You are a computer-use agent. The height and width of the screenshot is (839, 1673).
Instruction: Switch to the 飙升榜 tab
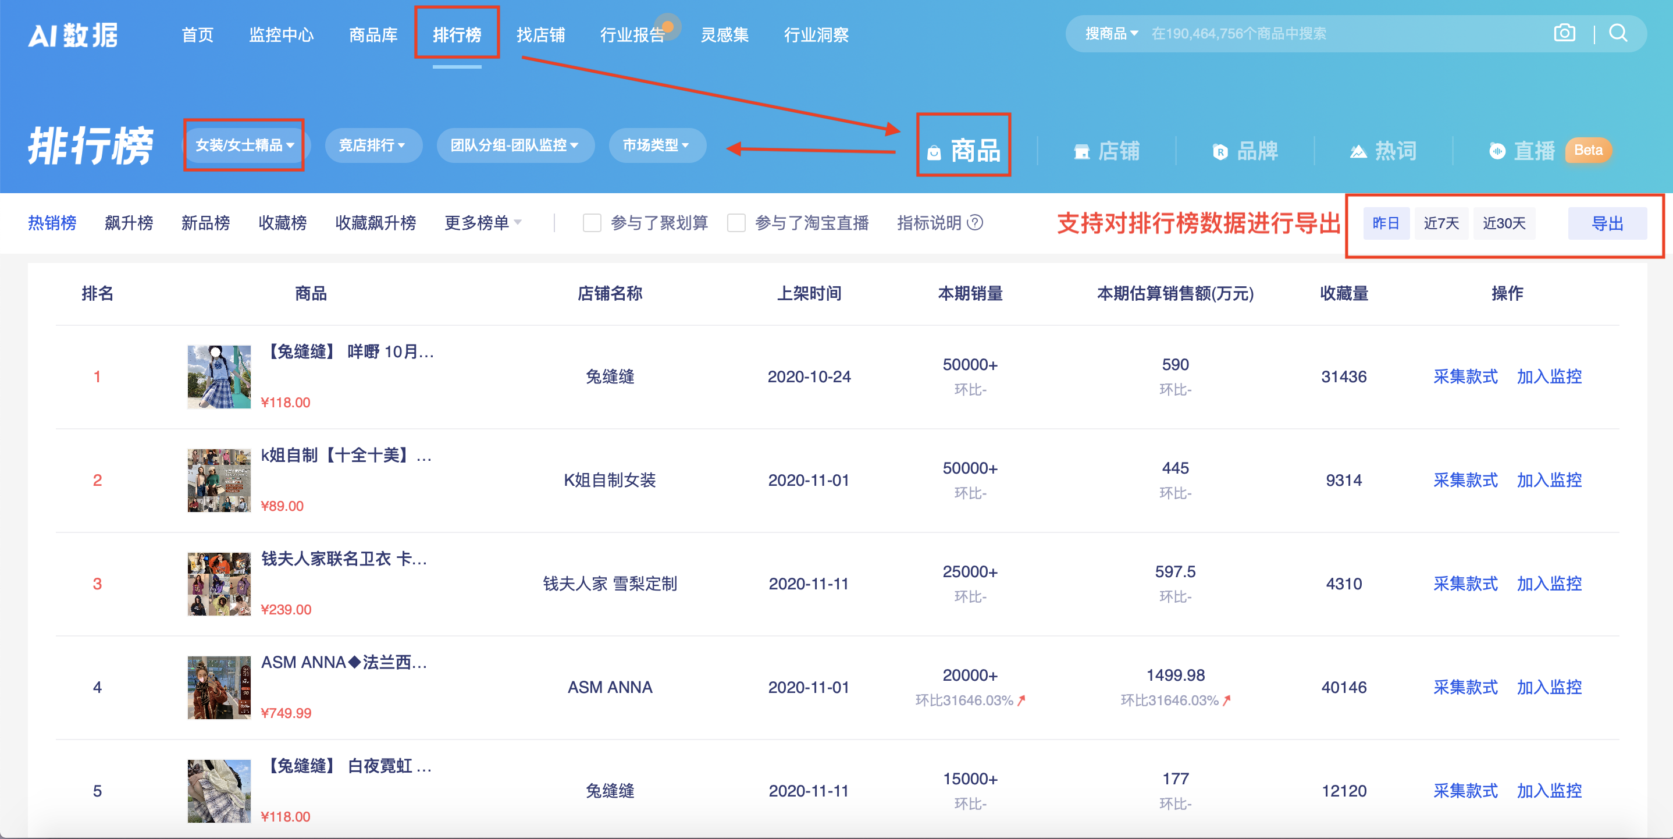pyautogui.click(x=129, y=222)
